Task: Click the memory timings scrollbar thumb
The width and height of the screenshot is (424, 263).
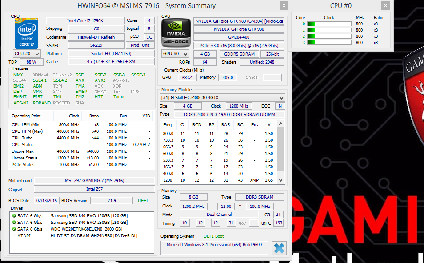Action: [281, 149]
